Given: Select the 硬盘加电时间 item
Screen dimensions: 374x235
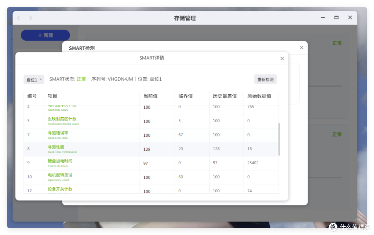Looking at the screenshot, I should pyautogui.click(x=60, y=161).
